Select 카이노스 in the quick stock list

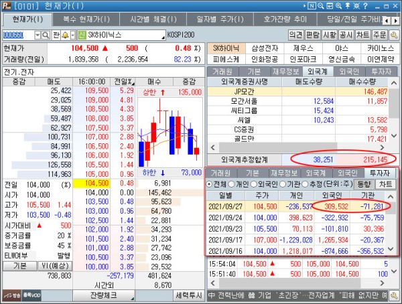click(380, 48)
